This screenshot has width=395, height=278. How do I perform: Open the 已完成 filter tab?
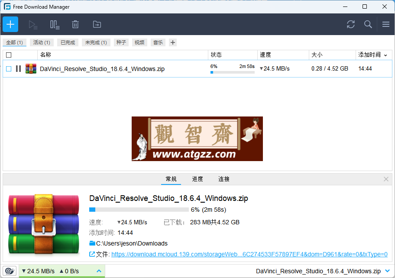pos(68,42)
